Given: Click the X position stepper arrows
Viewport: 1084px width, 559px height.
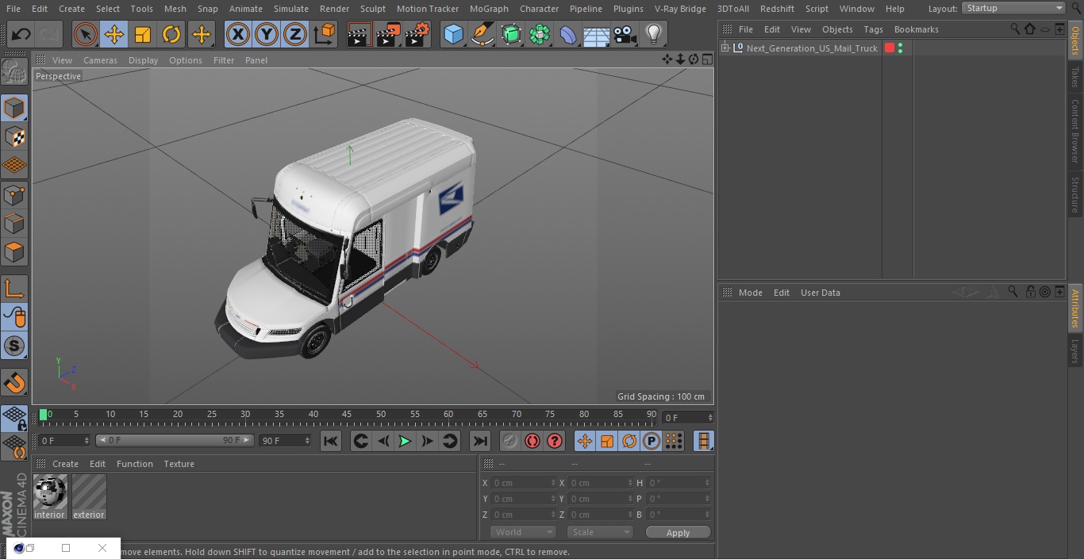Looking at the screenshot, I should pos(553,483).
